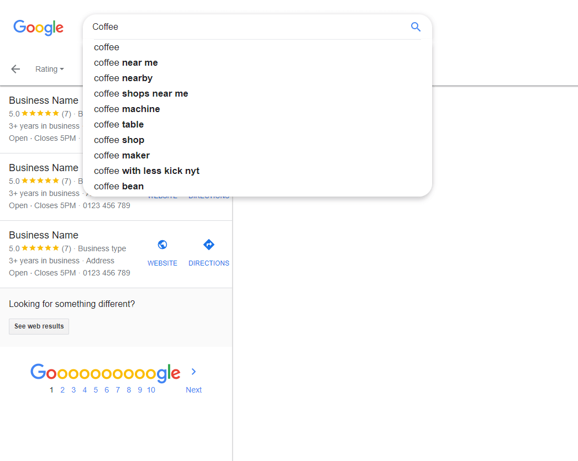Screen dimensions: 578x461
Task: Click the See web results button
Action: point(39,326)
